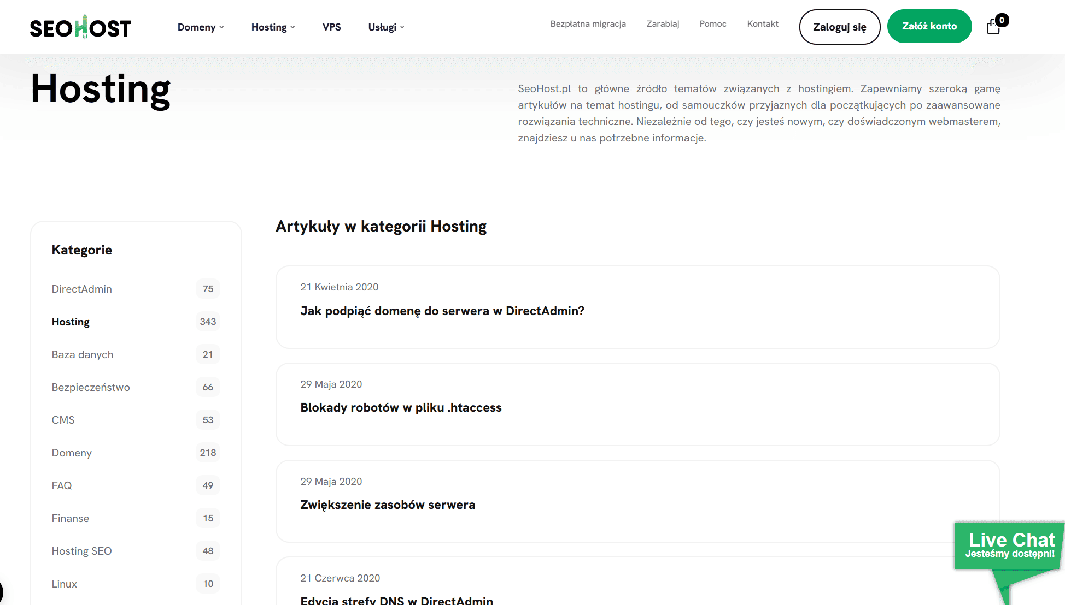Select the Hosting category in sidebar

point(71,322)
